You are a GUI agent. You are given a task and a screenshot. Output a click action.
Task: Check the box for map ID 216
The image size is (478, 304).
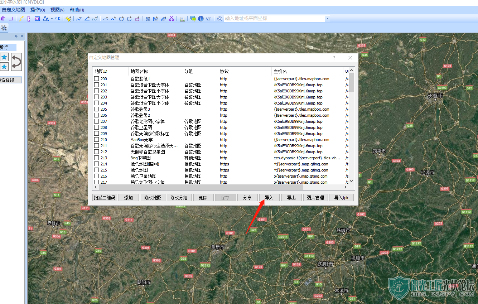97,176
